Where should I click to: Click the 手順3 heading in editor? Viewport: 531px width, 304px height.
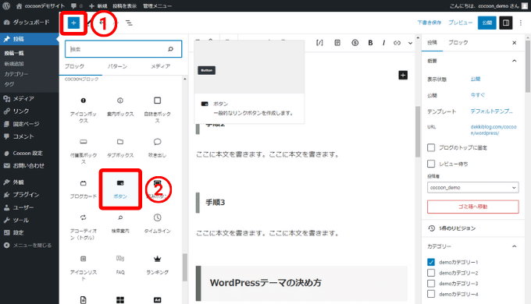coord(215,203)
